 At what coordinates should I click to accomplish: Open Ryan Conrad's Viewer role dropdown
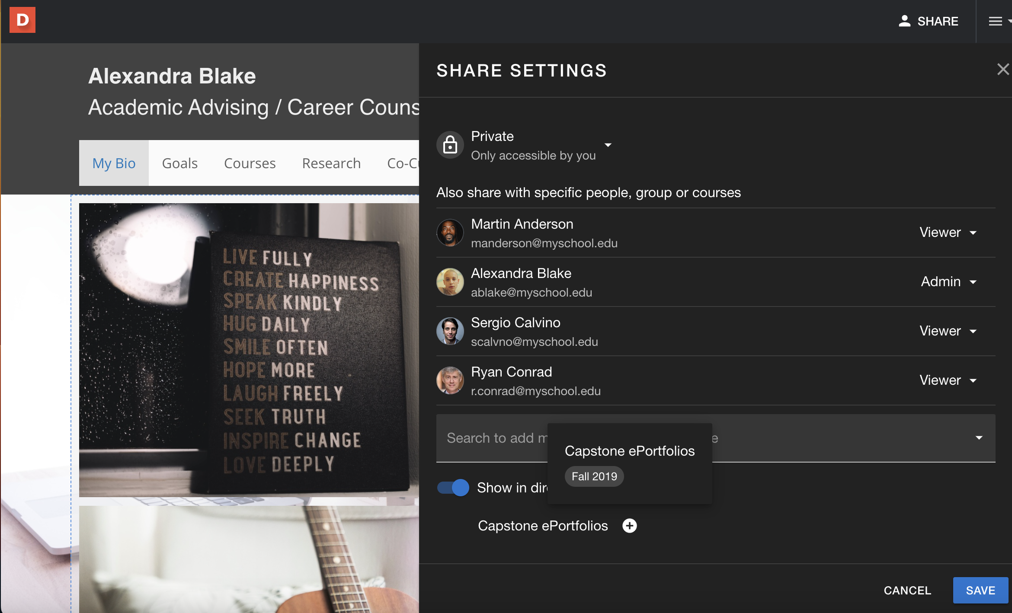coord(948,380)
